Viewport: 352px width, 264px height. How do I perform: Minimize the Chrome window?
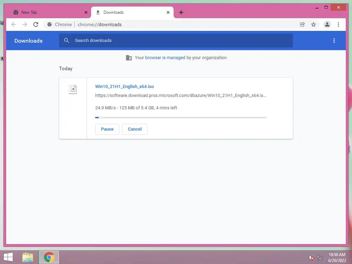(317, 8)
